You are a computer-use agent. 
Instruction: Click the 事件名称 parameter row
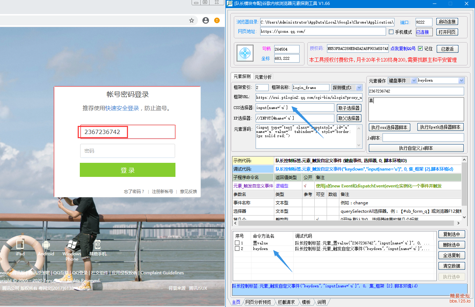click(x=346, y=203)
